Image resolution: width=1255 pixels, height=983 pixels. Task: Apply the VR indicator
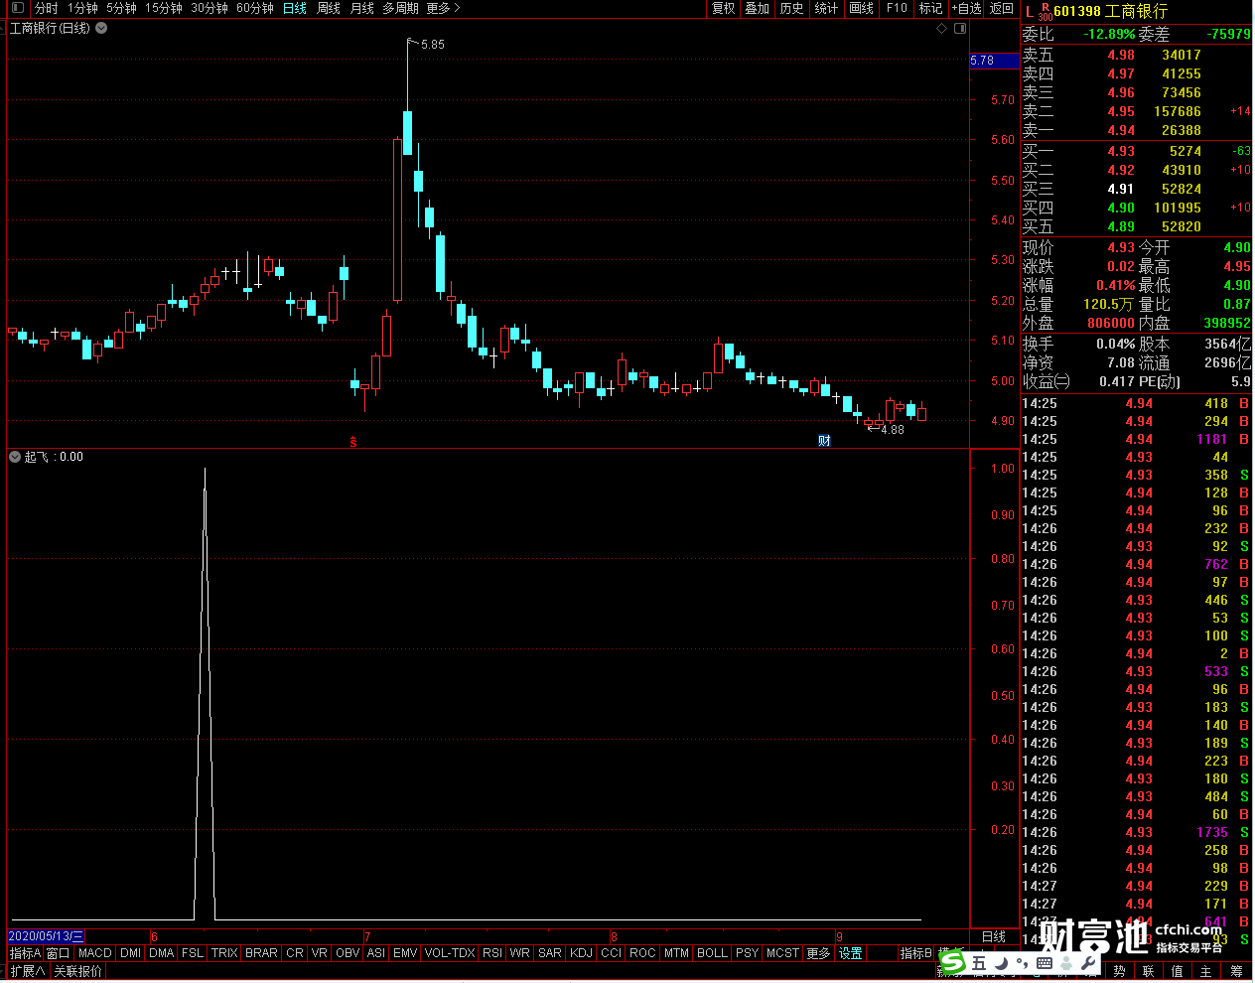(319, 953)
